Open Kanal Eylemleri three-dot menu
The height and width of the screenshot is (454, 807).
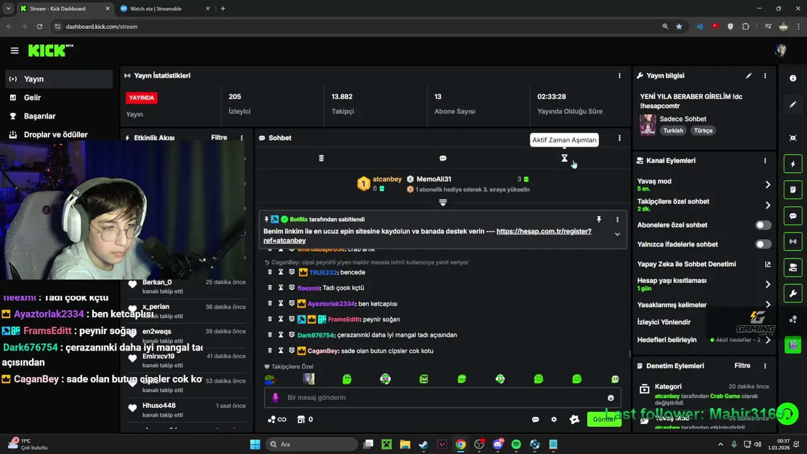click(x=765, y=161)
